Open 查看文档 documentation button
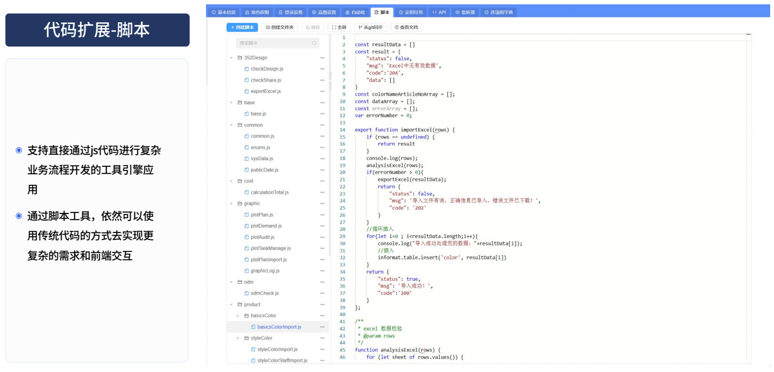 point(406,27)
